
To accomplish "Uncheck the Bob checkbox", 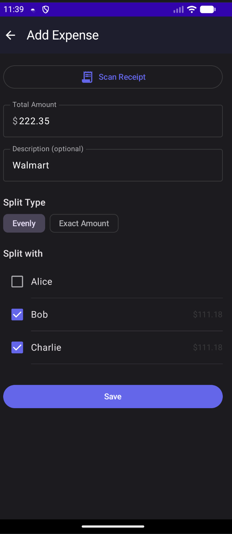I will tap(17, 314).
